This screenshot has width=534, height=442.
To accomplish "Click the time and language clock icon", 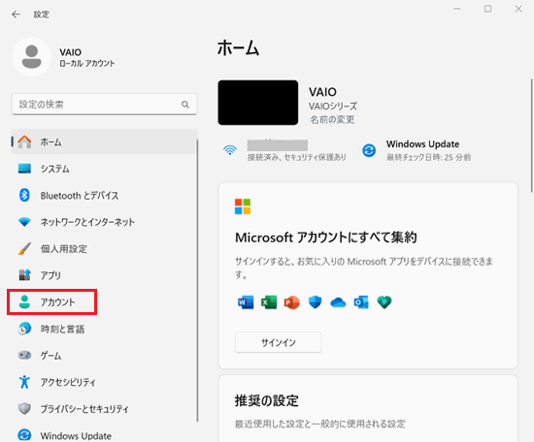I will (24, 329).
